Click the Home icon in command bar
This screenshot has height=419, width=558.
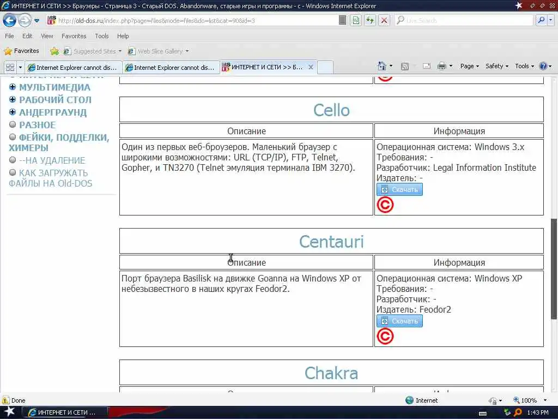pos(382,66)
